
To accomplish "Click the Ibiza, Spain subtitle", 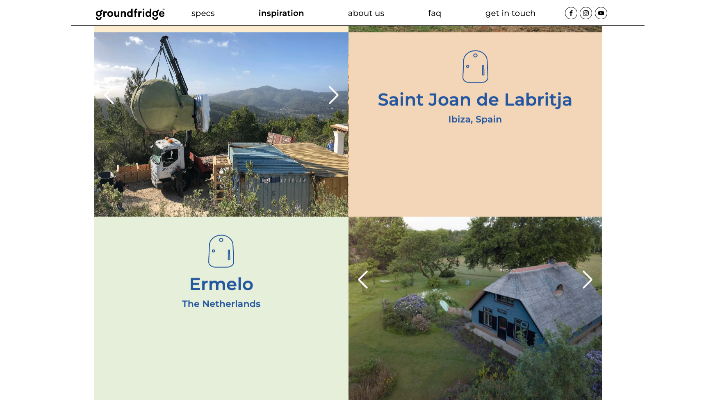I will (475, 119).
